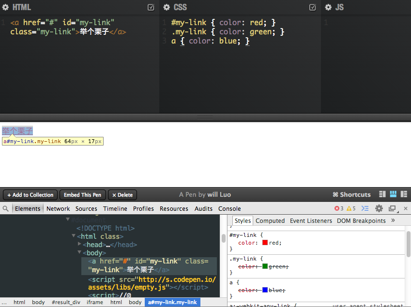The image size is (411, 307).
Task: Click the Embed This Pen button
Action: 82,195
